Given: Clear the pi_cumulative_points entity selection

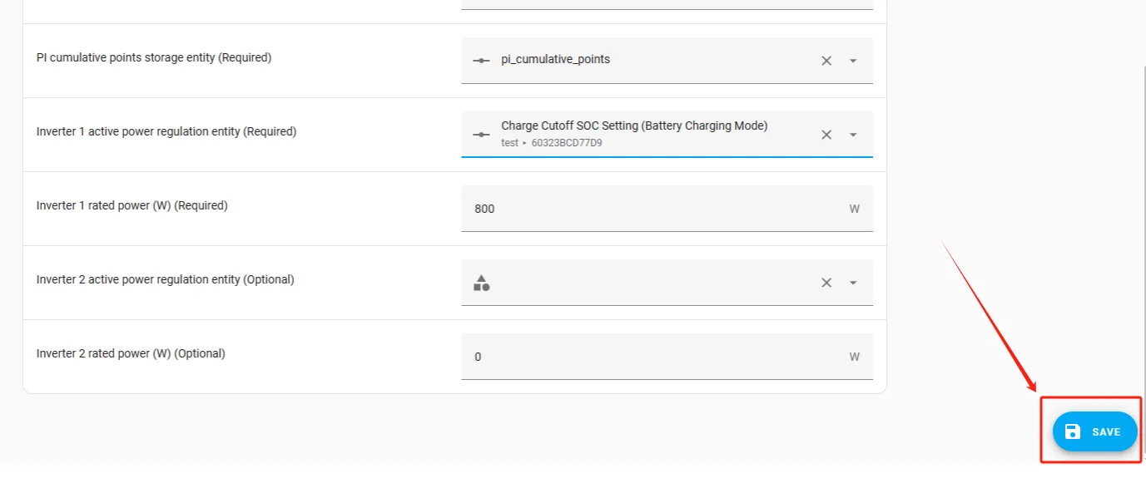Looking at the screenshot, I should tap(826, 61).
